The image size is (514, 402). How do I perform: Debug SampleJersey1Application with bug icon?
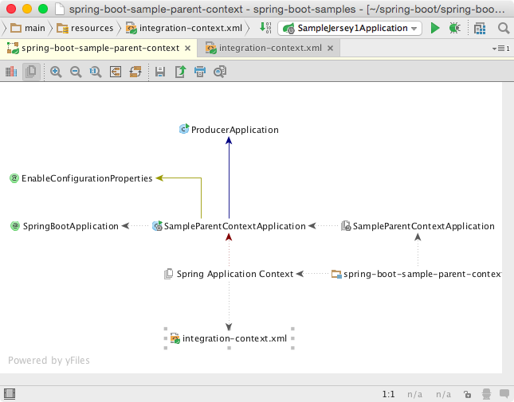coord(455,28)
